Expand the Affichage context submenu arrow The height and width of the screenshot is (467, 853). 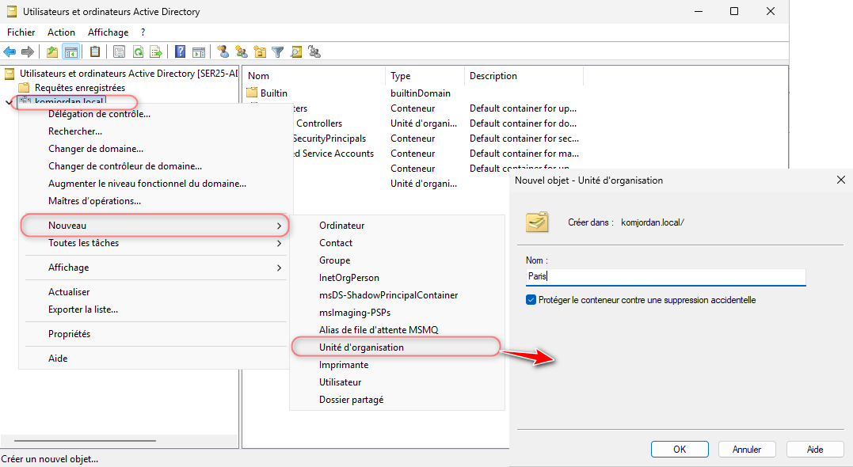[x=279, y=268]
